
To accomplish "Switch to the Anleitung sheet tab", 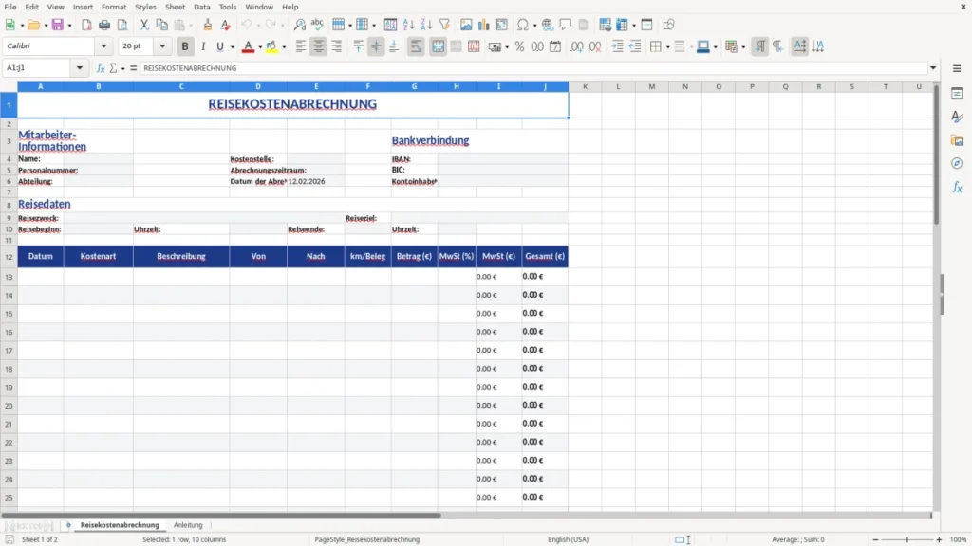I will 188,525.
